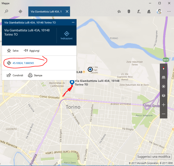This screenshot has height=166, width=174.
Task: Click the Via Stradella street label
Action: (76, 118)
